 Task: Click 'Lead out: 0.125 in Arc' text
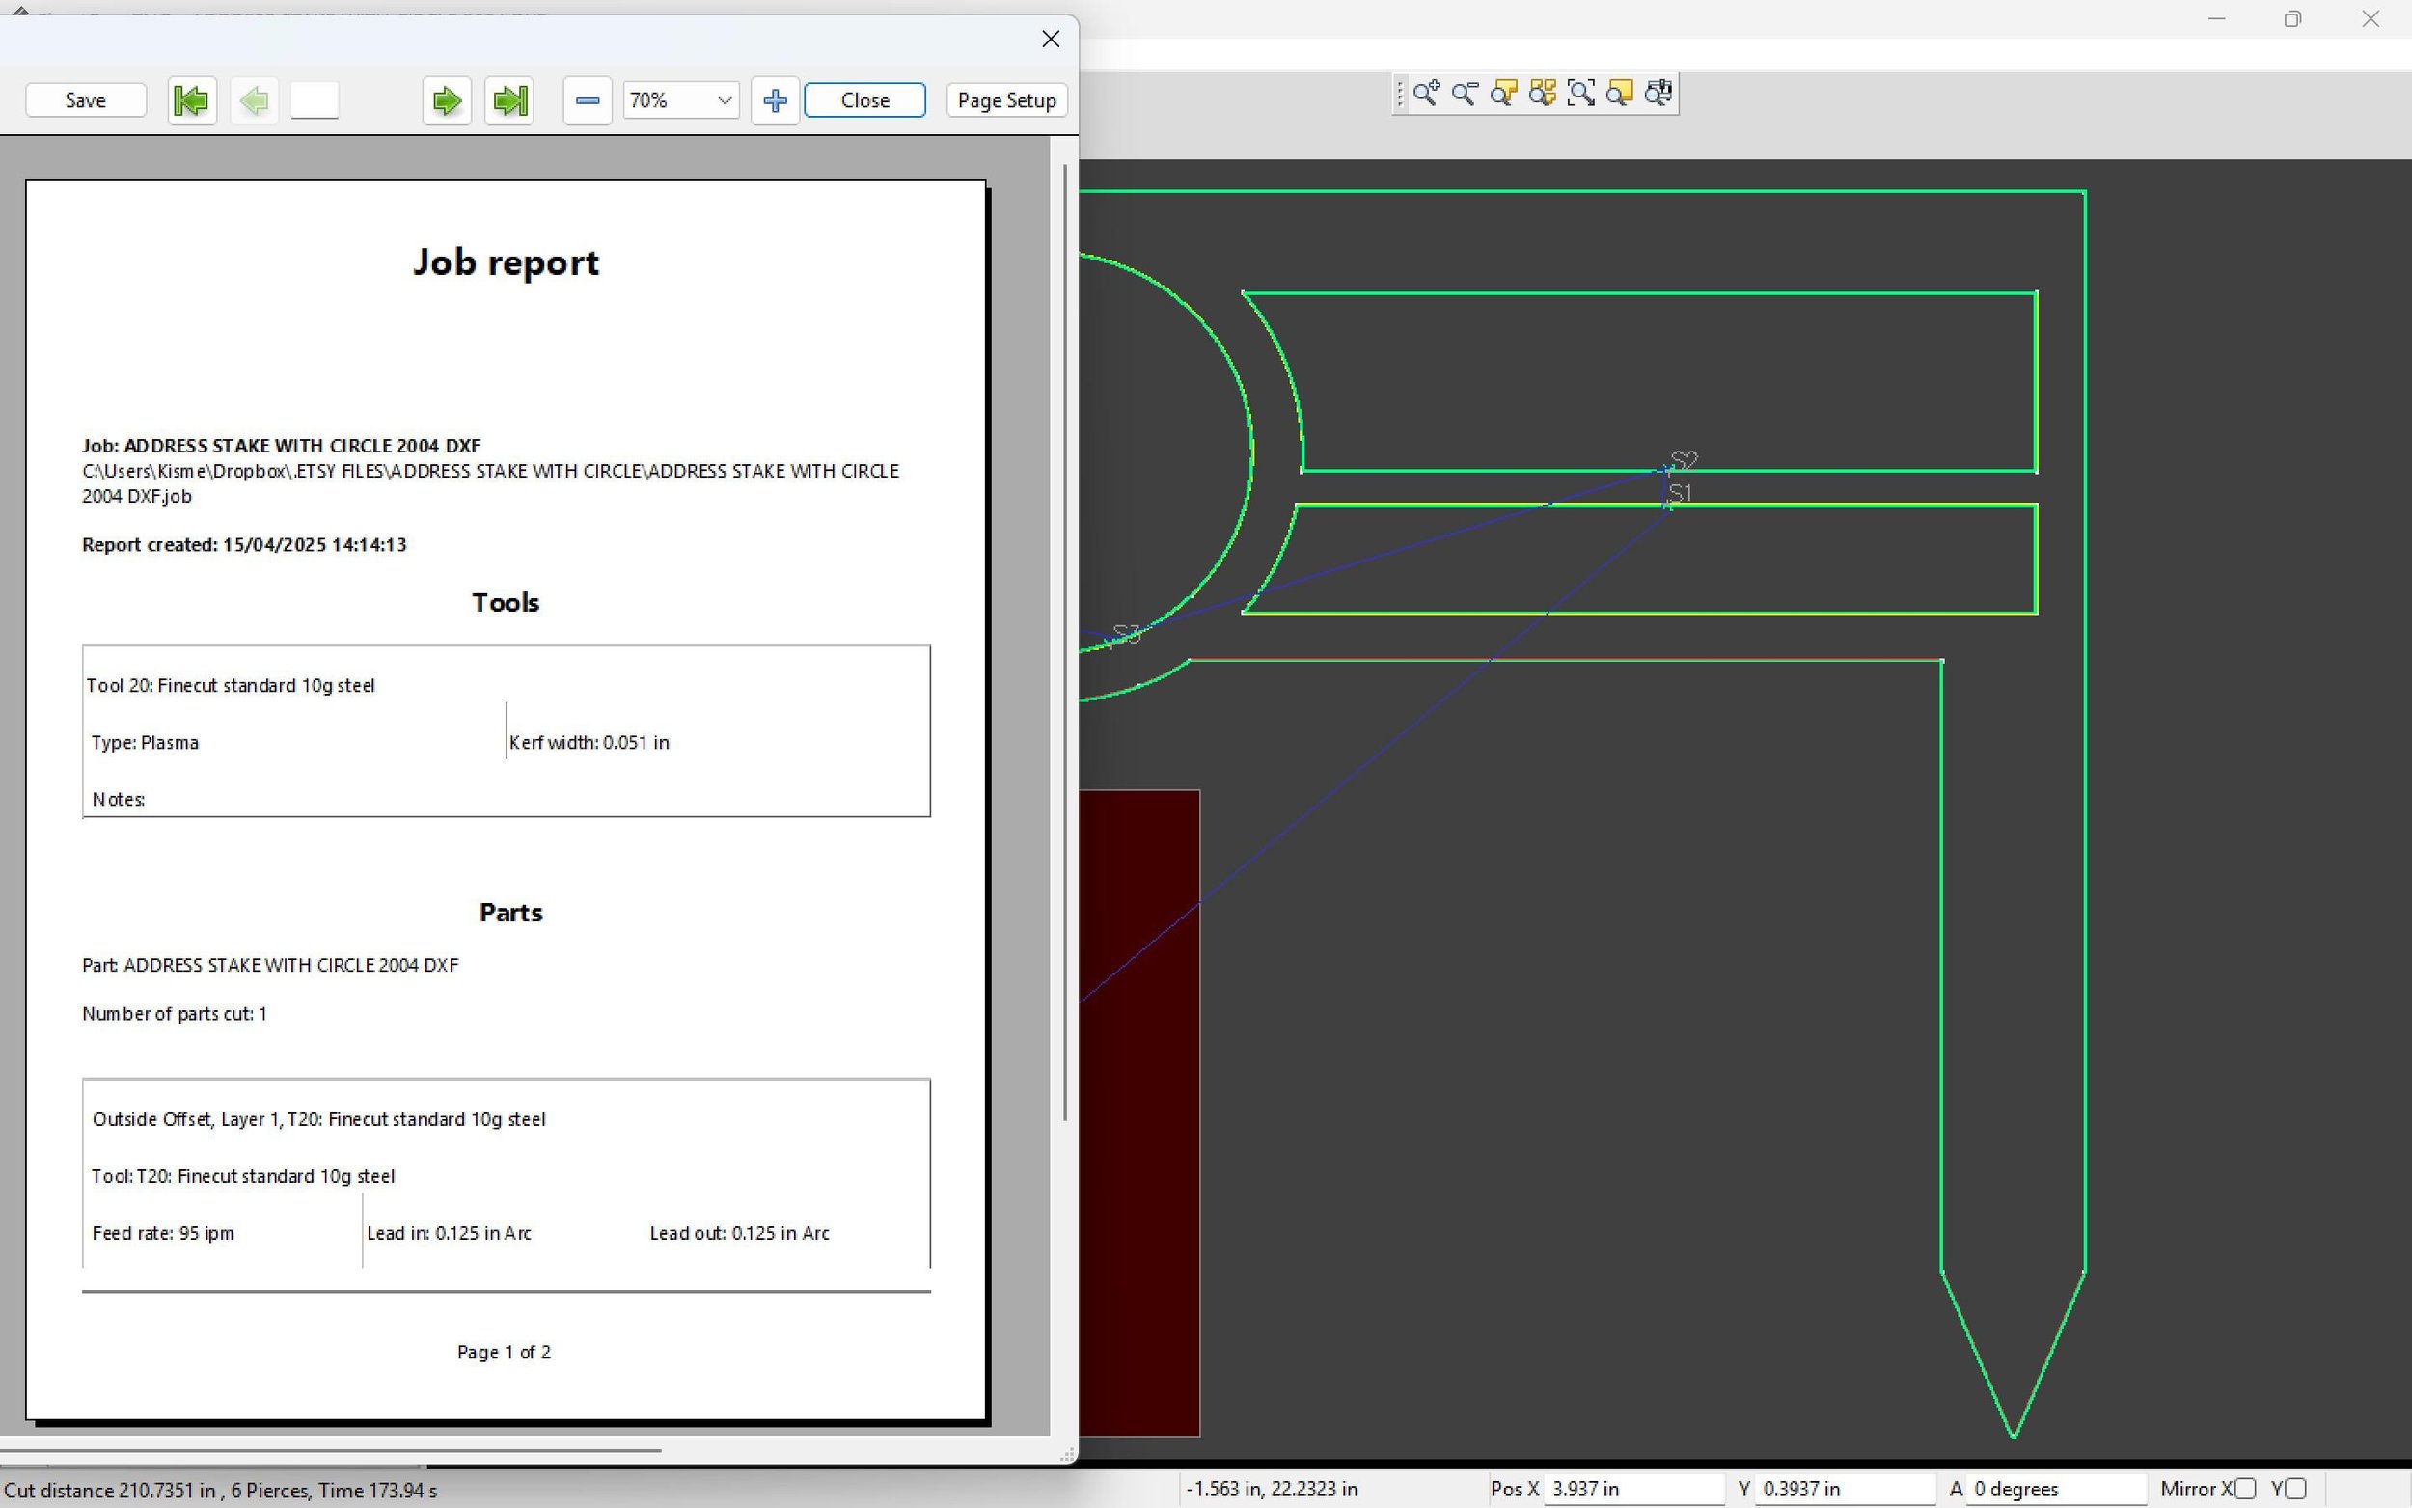tap(740, 1233)
